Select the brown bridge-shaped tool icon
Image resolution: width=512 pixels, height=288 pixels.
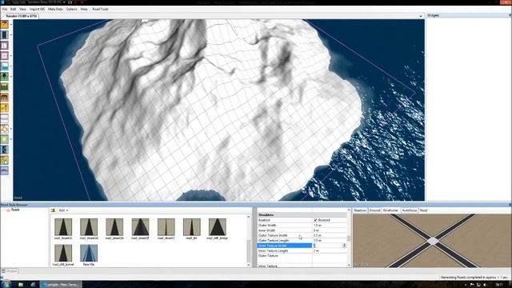pyautogui.click(x=4, y=98)
